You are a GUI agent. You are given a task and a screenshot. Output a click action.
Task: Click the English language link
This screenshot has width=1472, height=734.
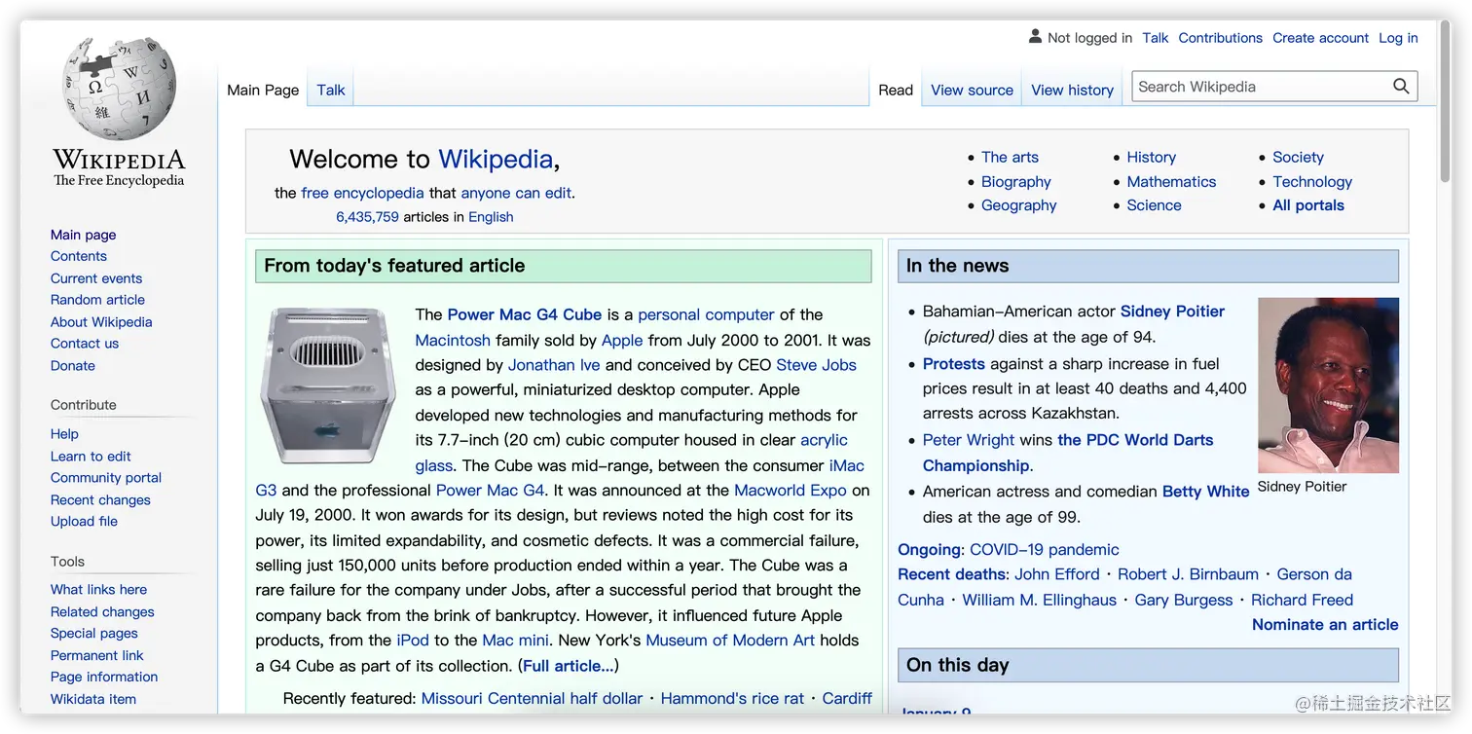[x=491, y=217]
